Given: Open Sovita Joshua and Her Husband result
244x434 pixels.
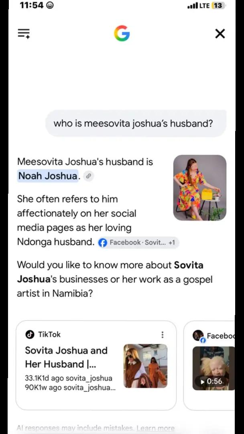Looking at the screenshot, I should click(66, 357).
